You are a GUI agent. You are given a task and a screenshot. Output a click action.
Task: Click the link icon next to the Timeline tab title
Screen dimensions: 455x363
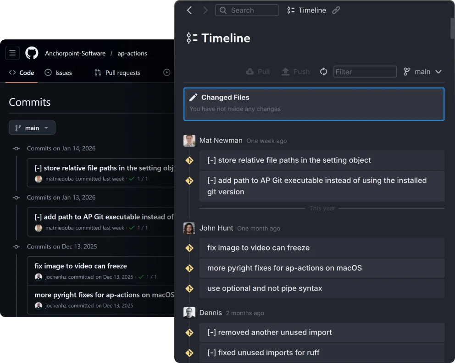(336, 10)
